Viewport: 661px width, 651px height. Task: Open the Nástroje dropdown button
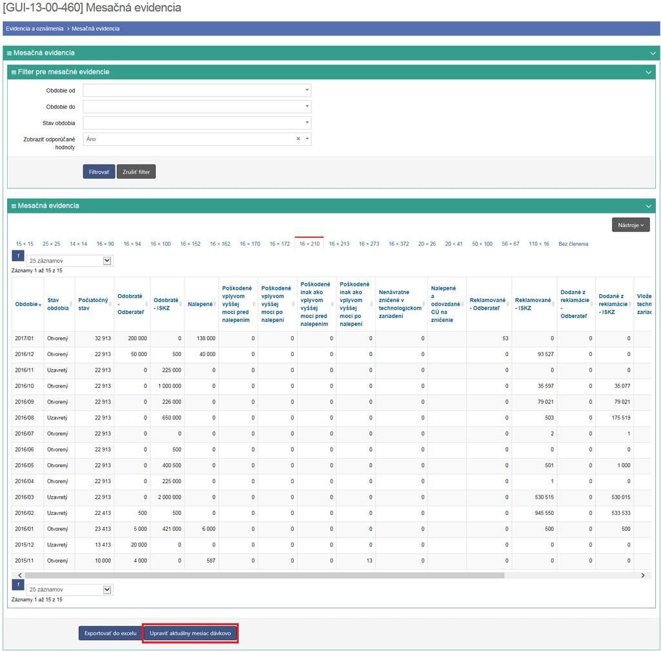click(631, 225)
